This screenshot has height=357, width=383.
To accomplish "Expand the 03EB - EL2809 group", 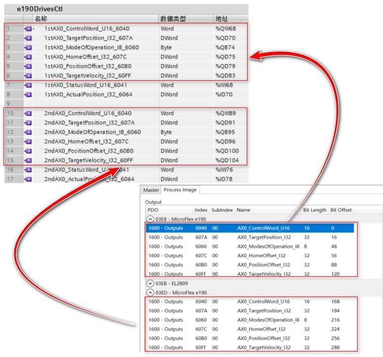I will pos(150,283).
